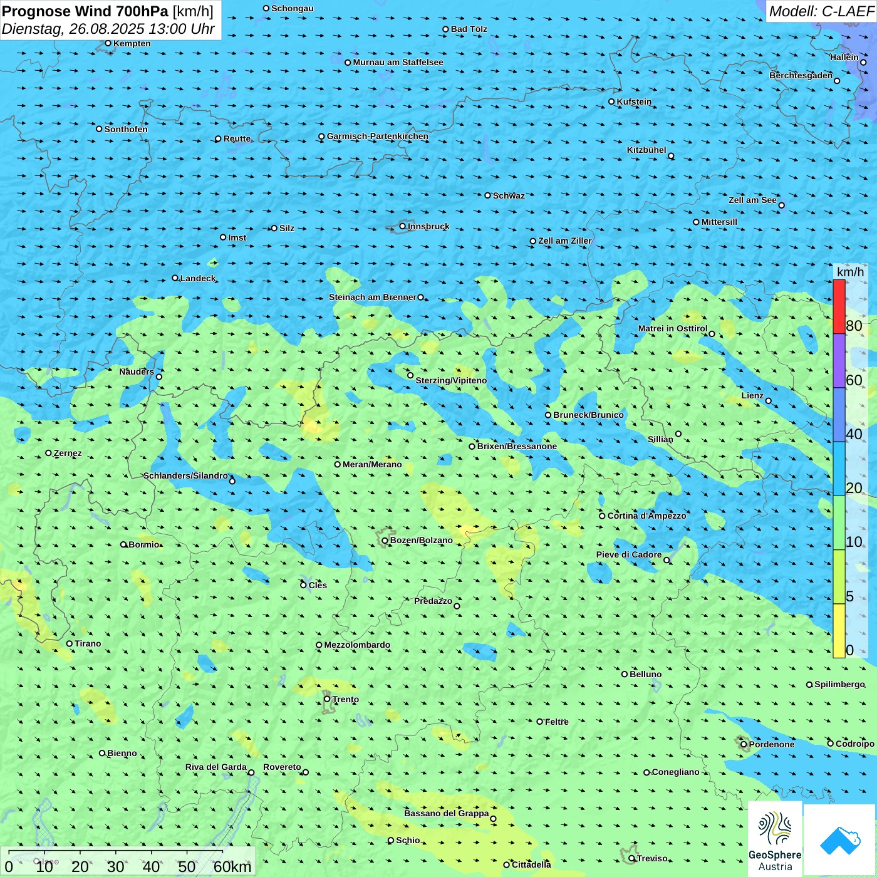Click the Schio city label

408,840
